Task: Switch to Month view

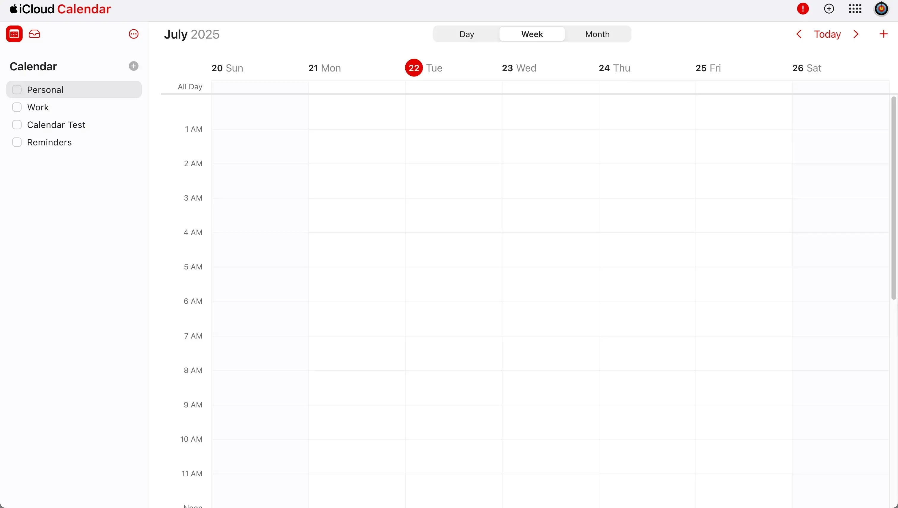Action: point(597,34)
